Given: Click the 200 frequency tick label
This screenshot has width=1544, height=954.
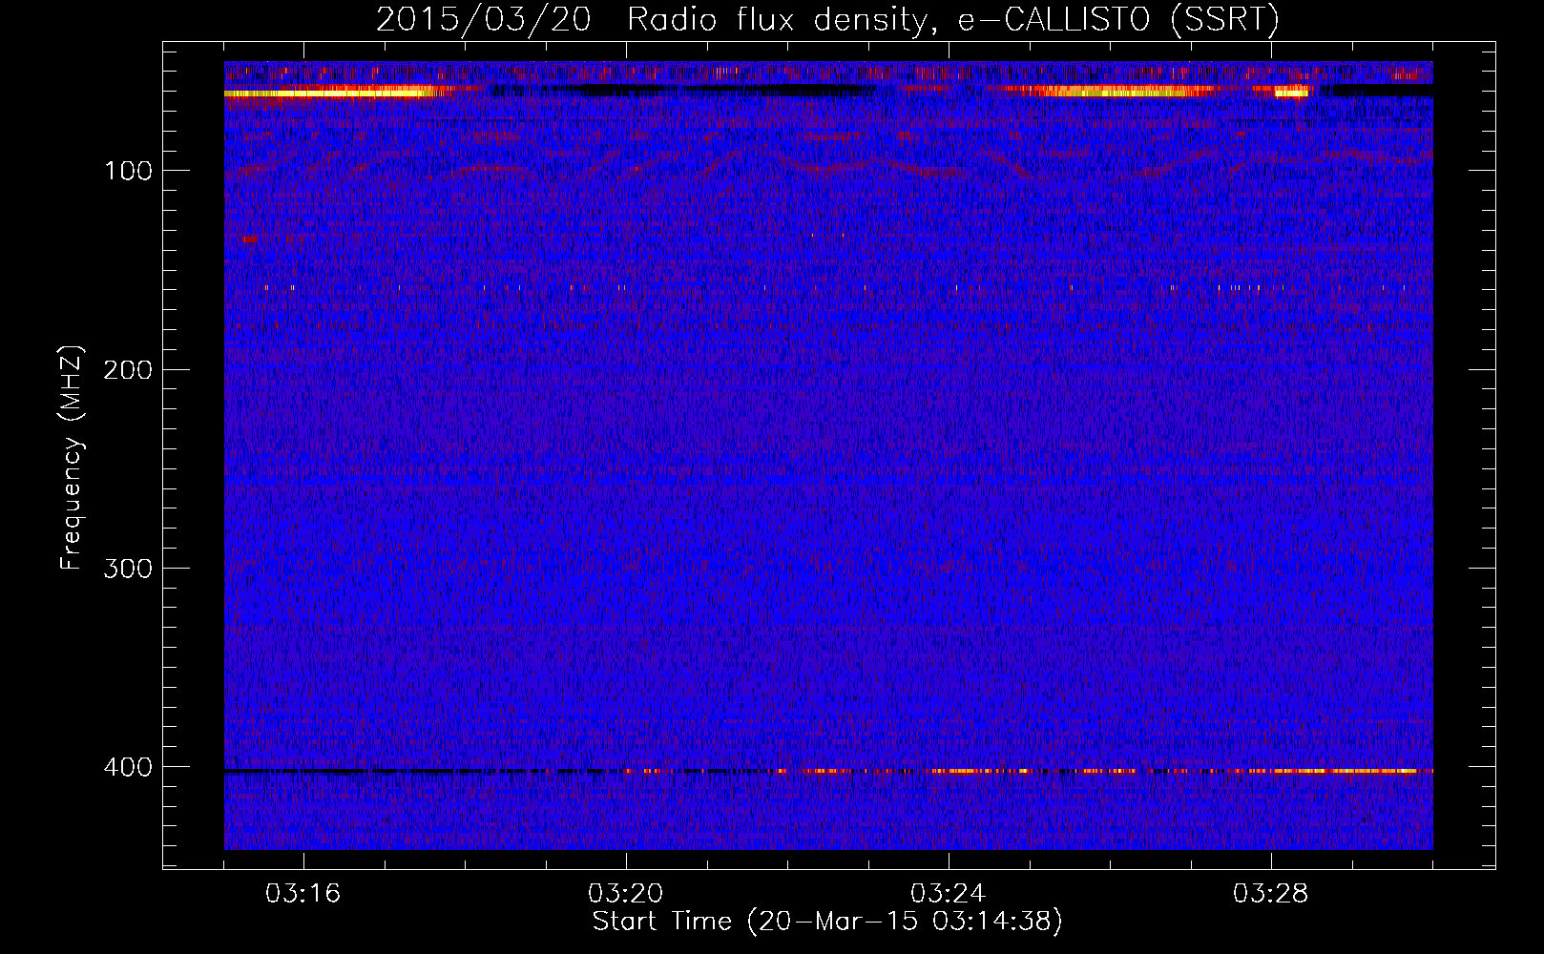Looking at the screenshot, I should 128,370.
